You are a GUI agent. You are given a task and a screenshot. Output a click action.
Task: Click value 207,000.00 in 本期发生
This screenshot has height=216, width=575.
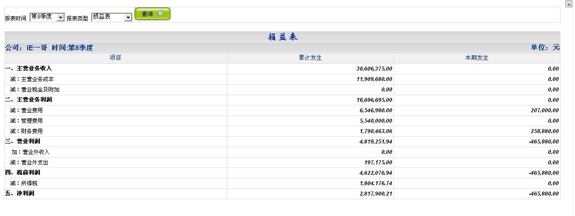tap(545, 110)
